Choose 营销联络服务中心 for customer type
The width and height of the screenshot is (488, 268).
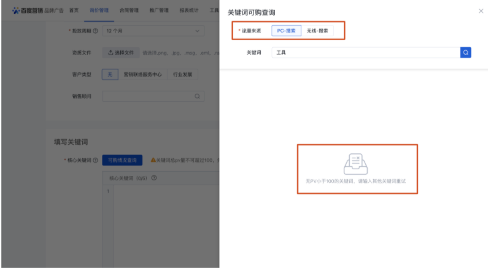pyautogui.click(x=142, y=74)
